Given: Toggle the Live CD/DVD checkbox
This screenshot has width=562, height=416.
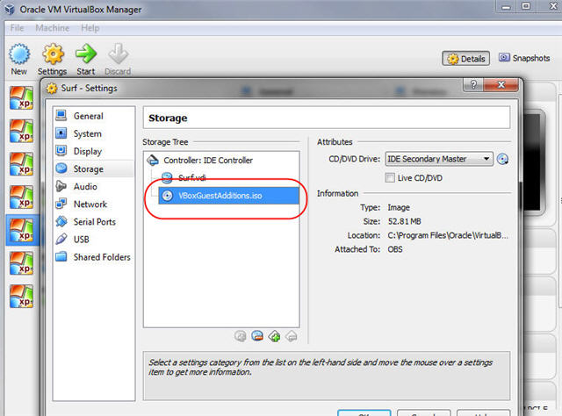Looking at the screenshot, I should coord(390,178).
